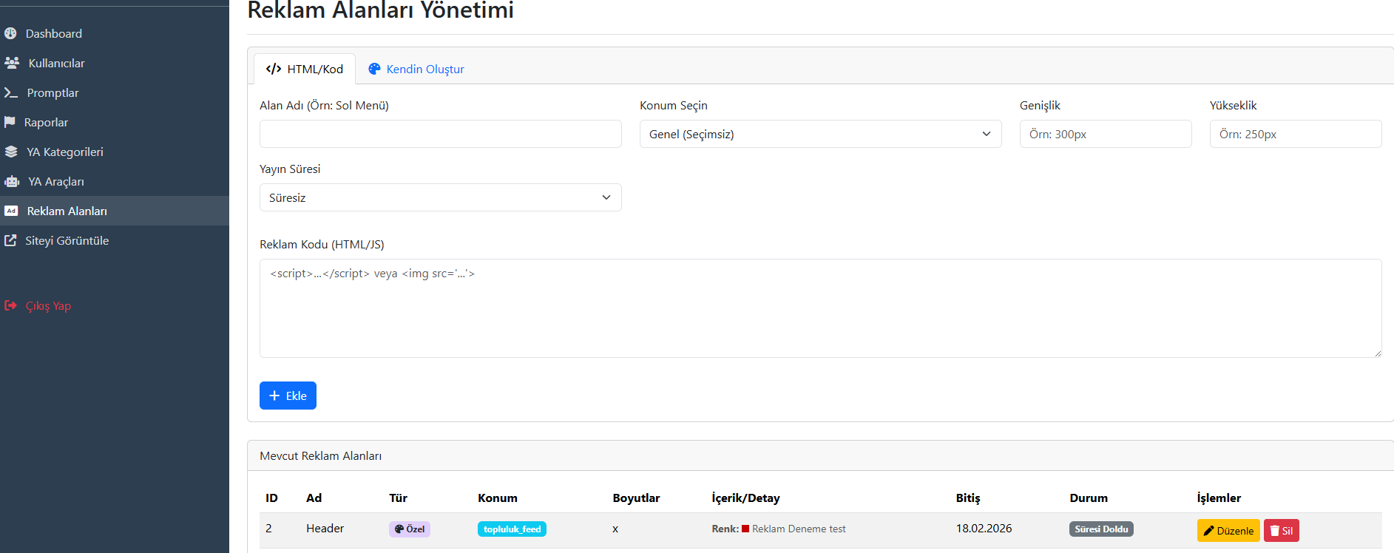The image size is (1394, 553).
Task: Click the Tür column header
Action: [398, 498]
